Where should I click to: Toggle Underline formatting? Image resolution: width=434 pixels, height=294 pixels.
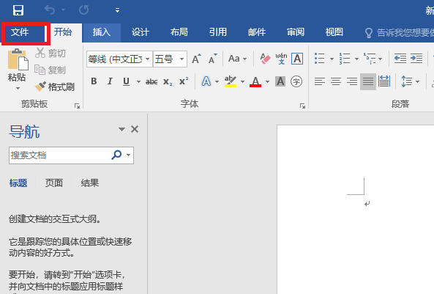tap(126, 81)
